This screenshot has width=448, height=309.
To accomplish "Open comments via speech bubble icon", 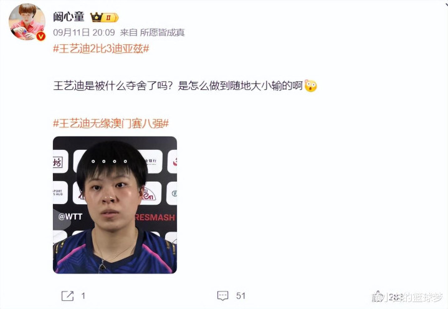I will pos(223,296).
